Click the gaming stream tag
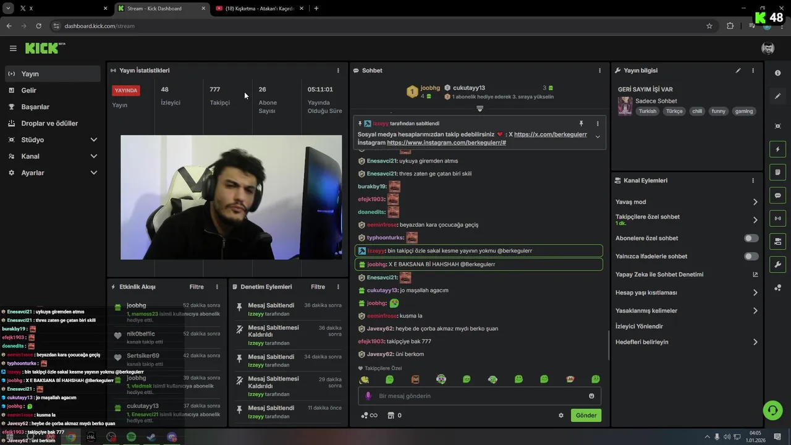The width and height of the screenshot is (791, 445). tap(744, 111)
